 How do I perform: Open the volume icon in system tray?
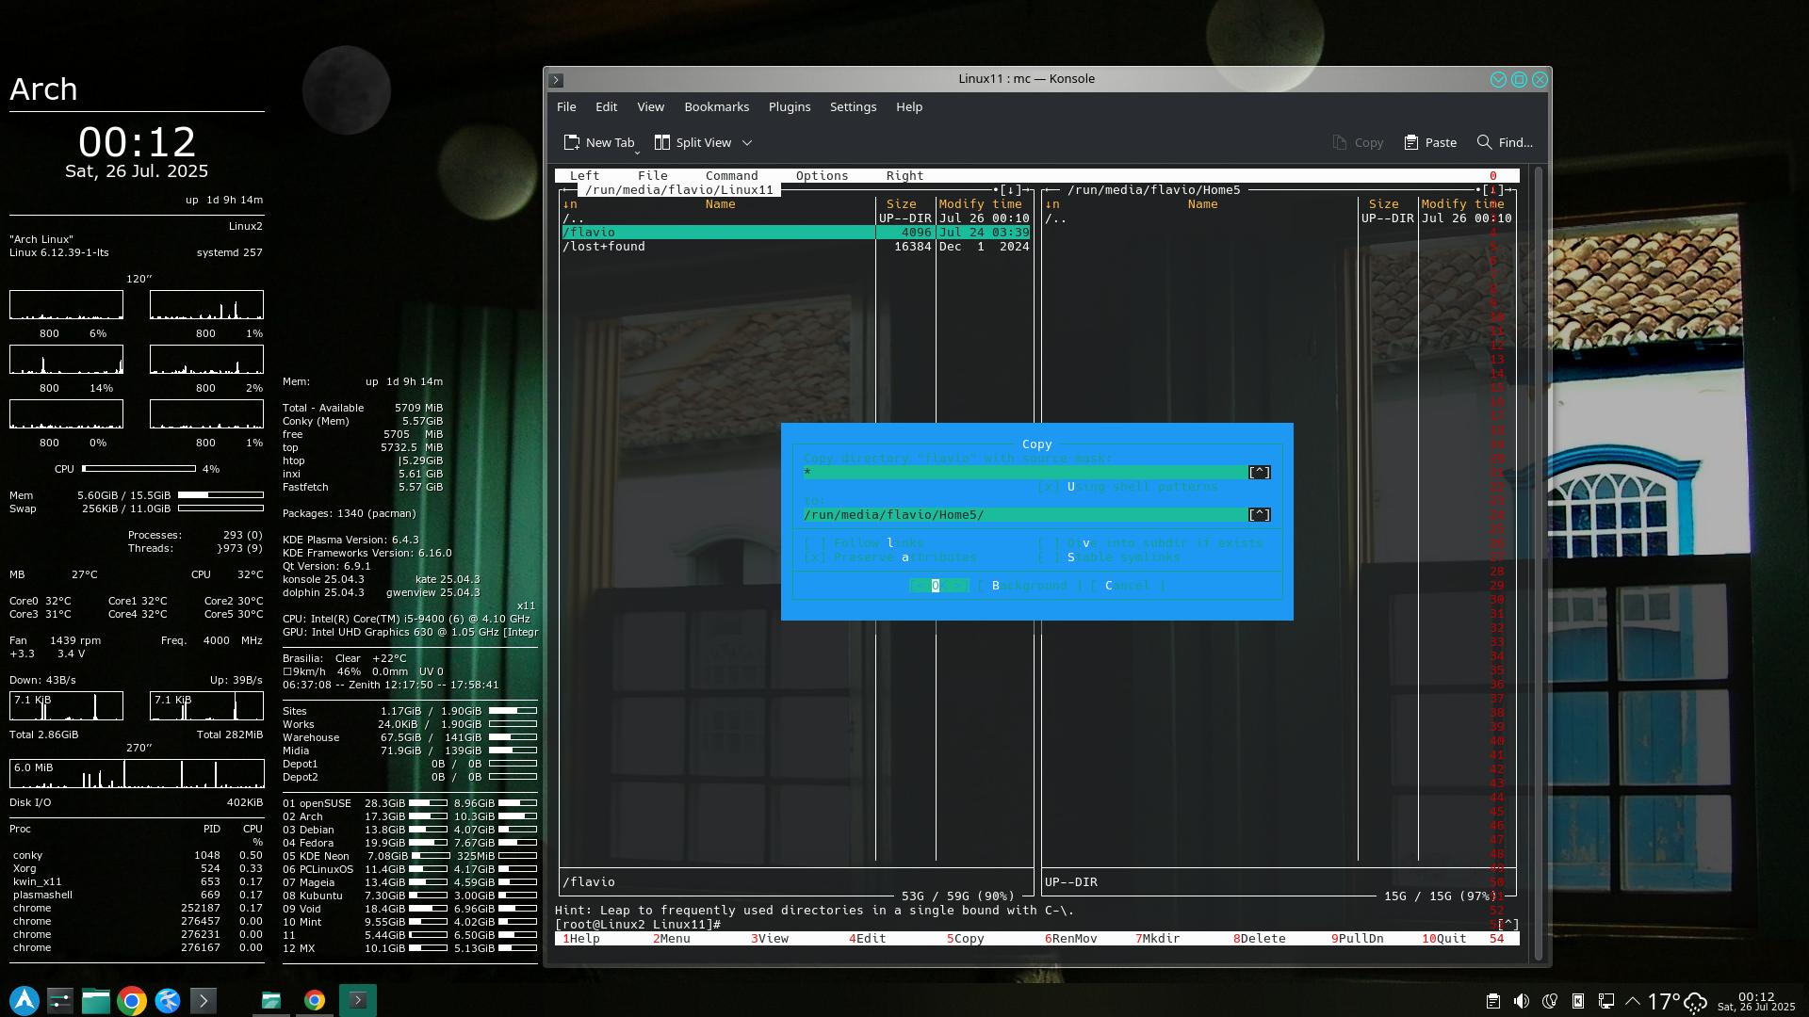(1521, 1001)
